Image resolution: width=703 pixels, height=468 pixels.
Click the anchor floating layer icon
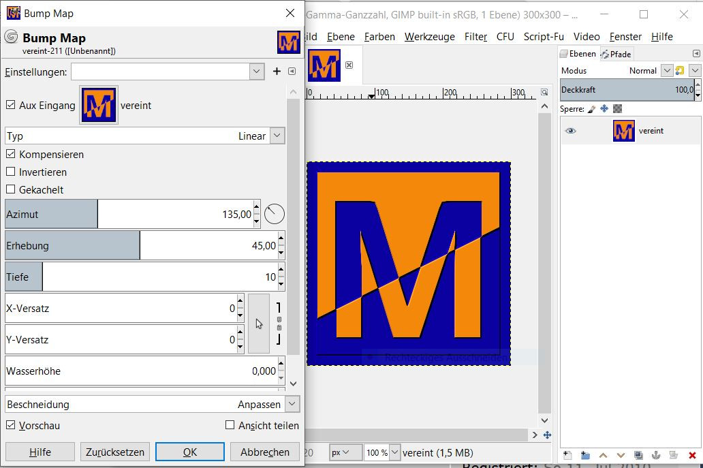656,455
